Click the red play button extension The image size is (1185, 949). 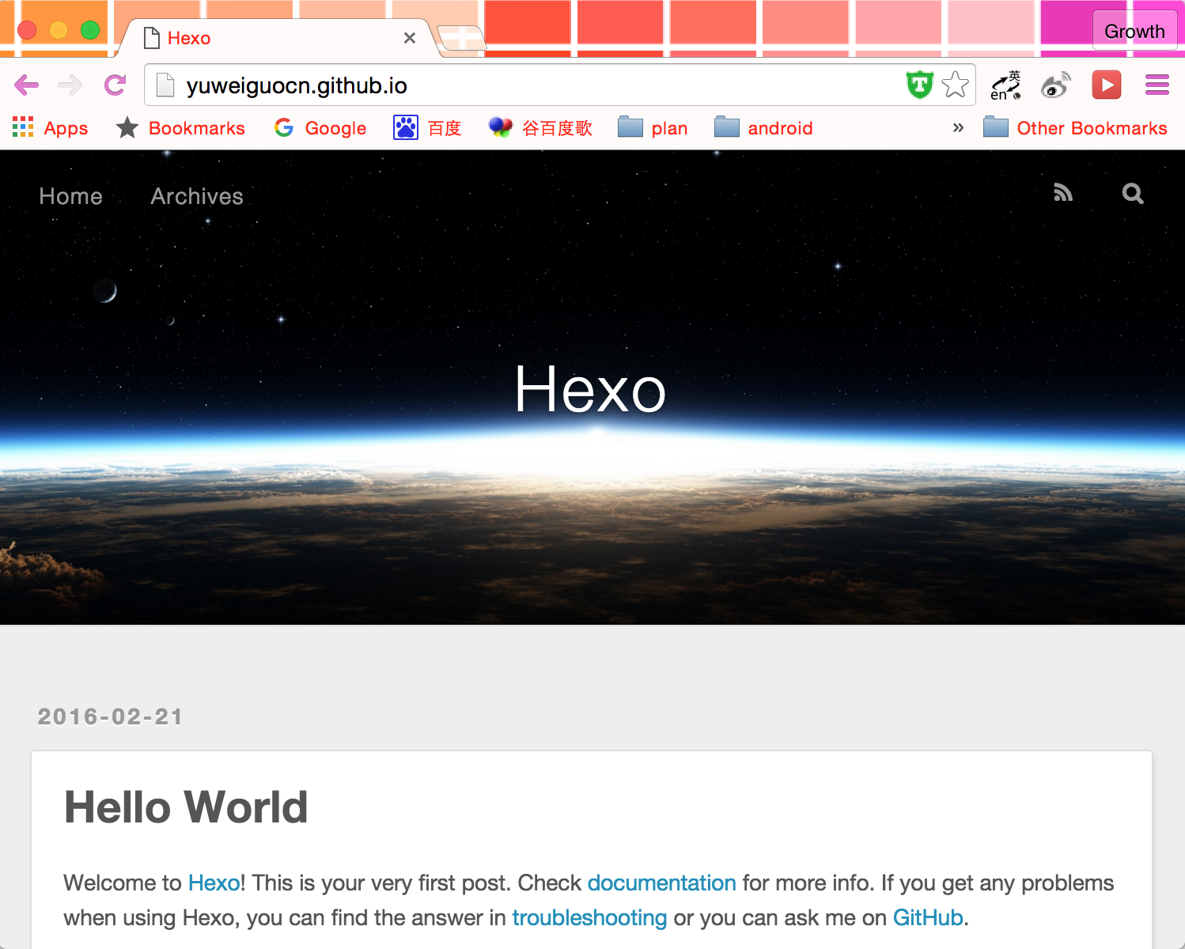1107,85
